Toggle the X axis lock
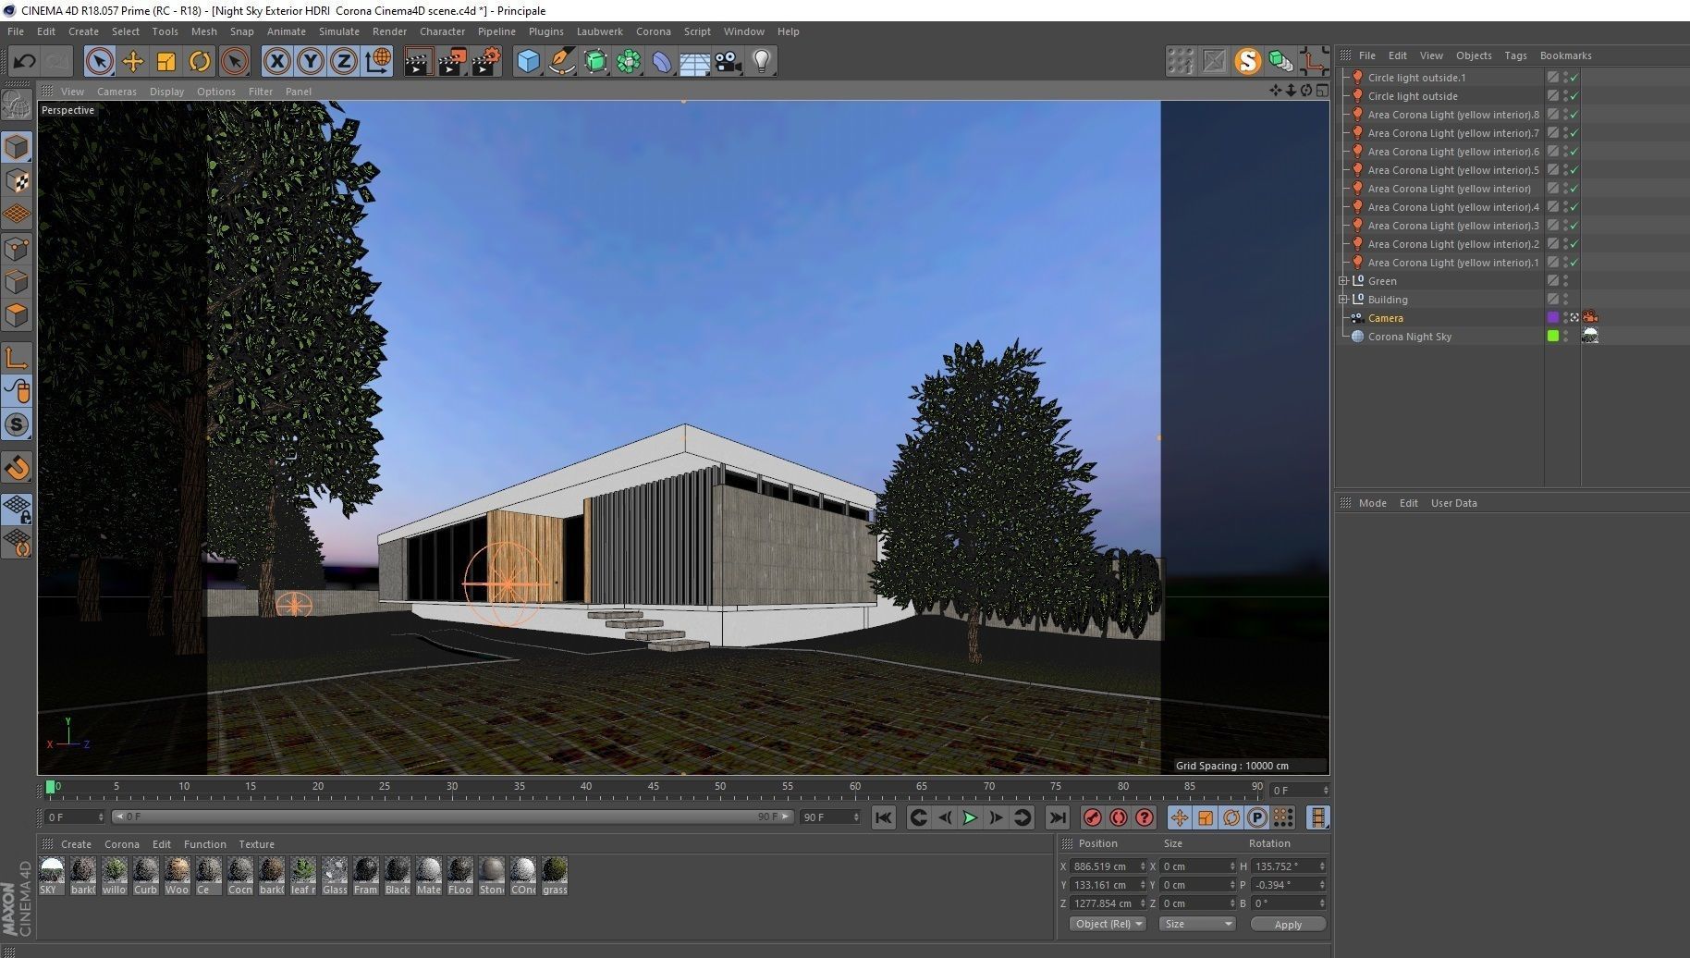1690x958 pixels. tap(276, 62)
